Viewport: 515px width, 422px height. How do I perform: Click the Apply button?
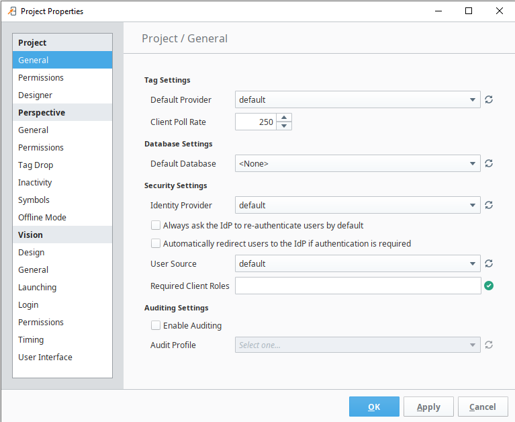click(x=428, y=407)
